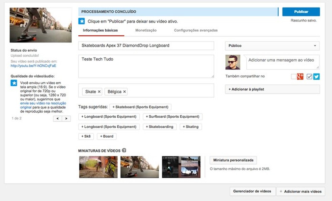Uncheck the Twitter sharing checkbox

coord(309,77)
